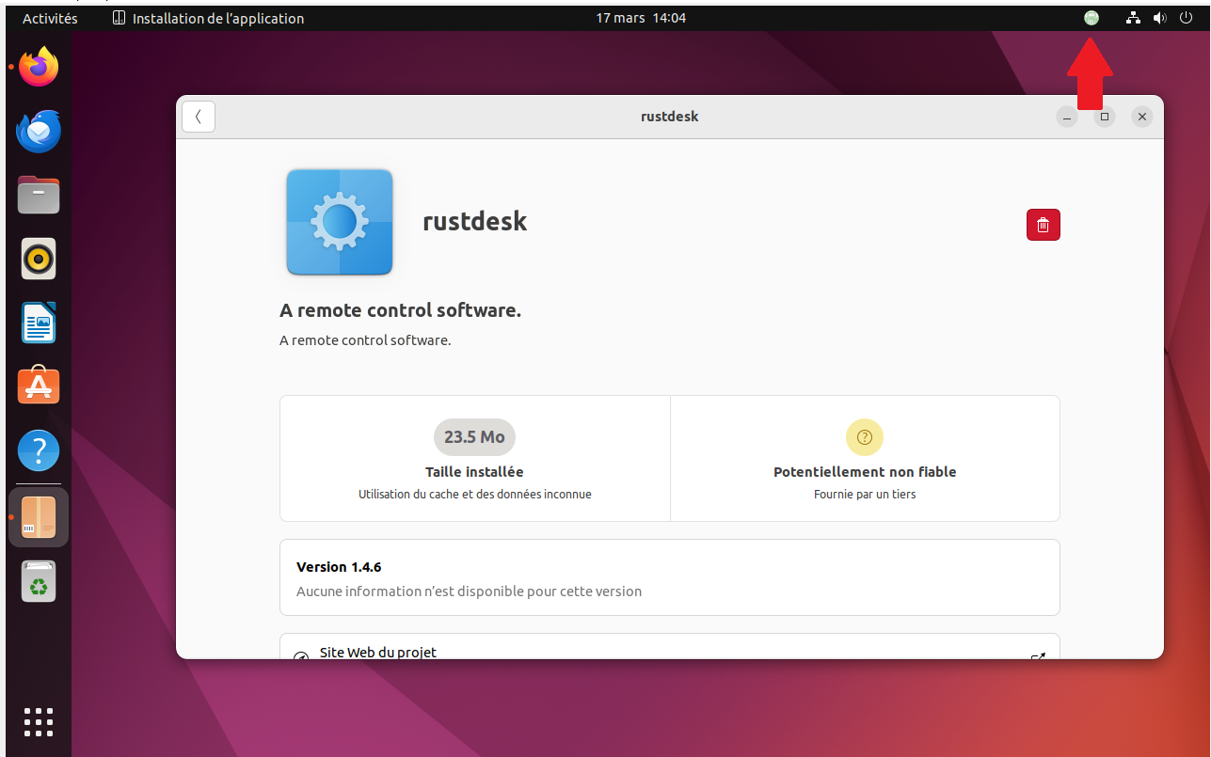This screenshot has height=757, width=1211.
Task: Click the green RustDesk tray indicator
Action: point(1091,18)
